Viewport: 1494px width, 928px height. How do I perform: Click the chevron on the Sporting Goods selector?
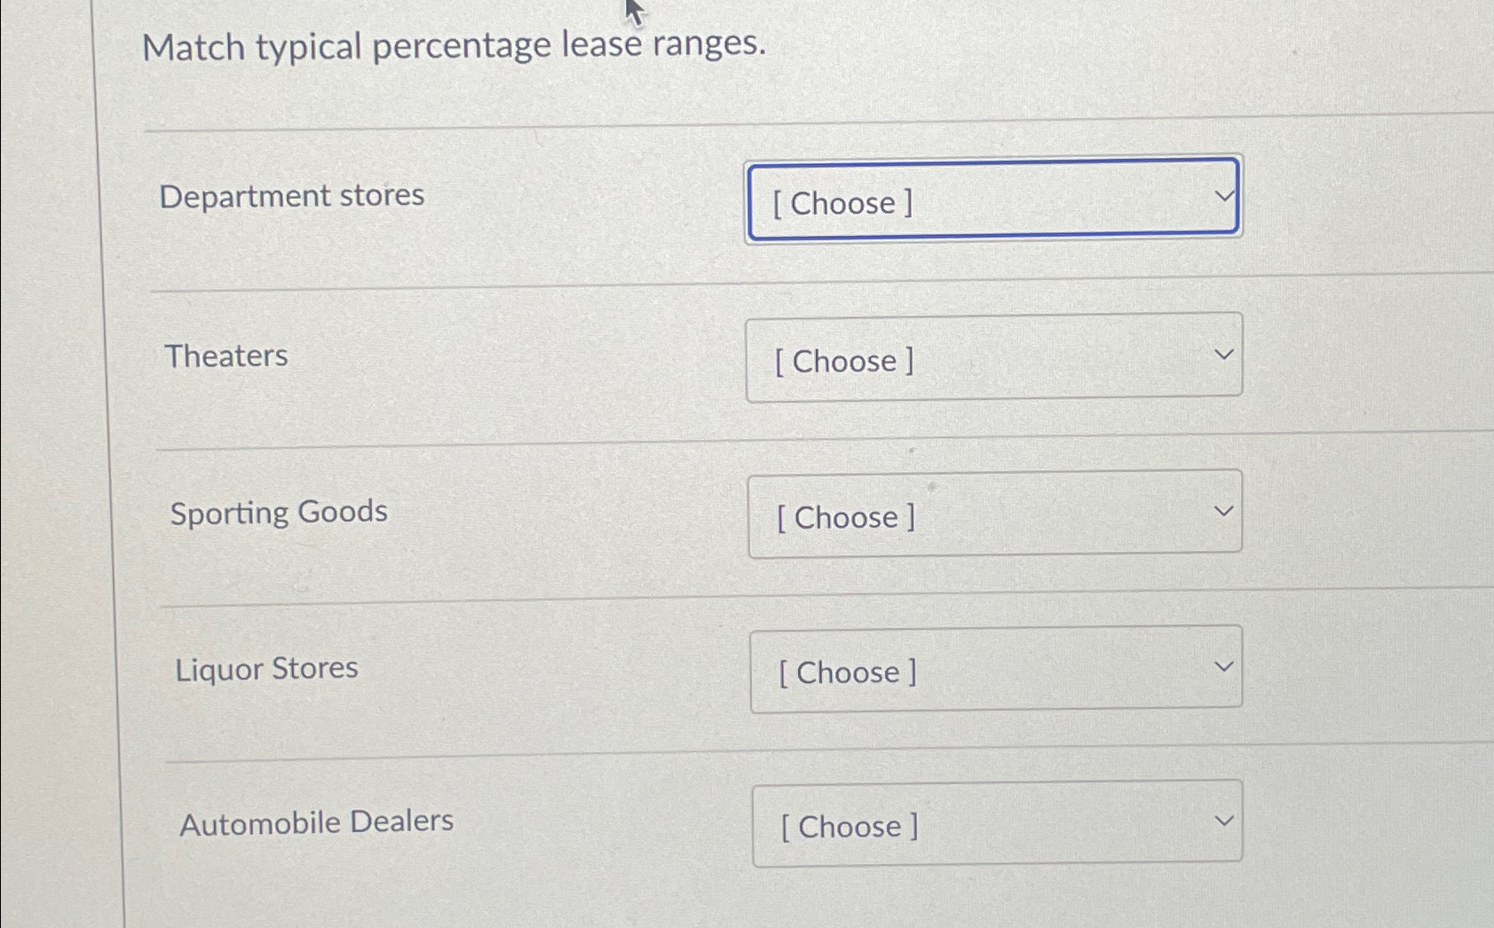point(1223,508)
